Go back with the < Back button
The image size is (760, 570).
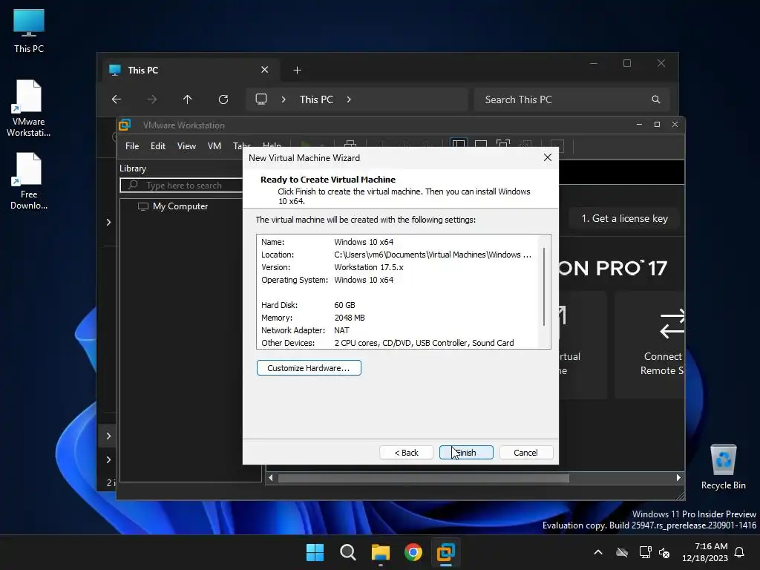pos(406,452)
